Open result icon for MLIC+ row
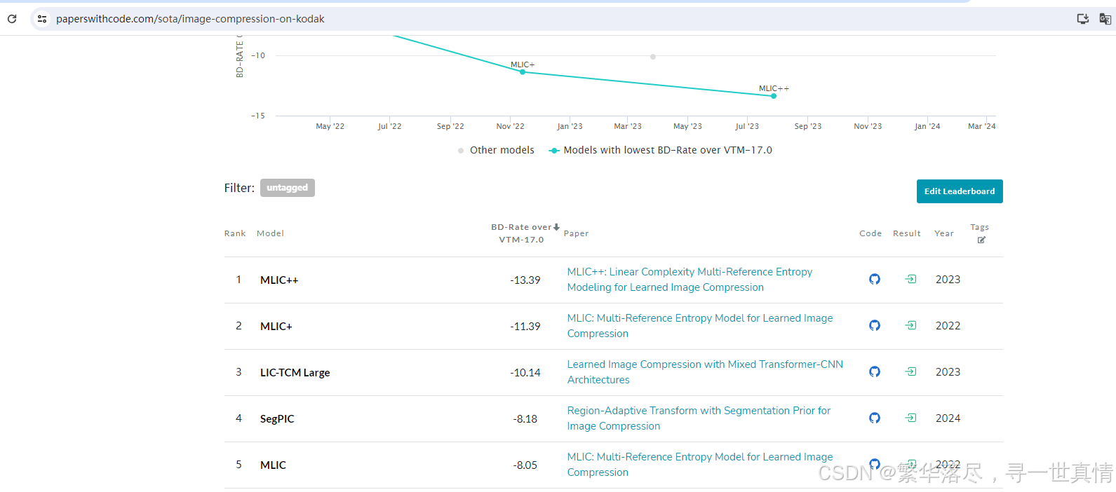 (x=910, y=325)
